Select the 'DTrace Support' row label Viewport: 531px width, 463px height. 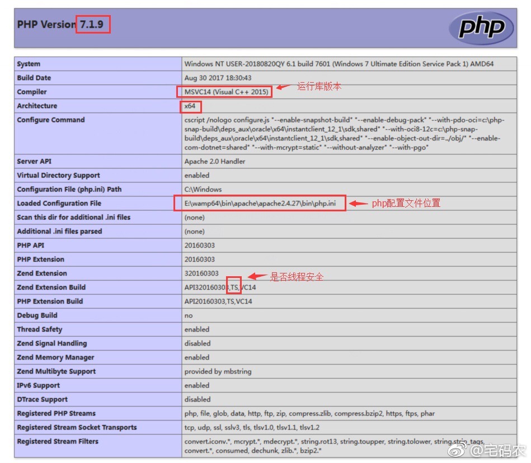42,399
